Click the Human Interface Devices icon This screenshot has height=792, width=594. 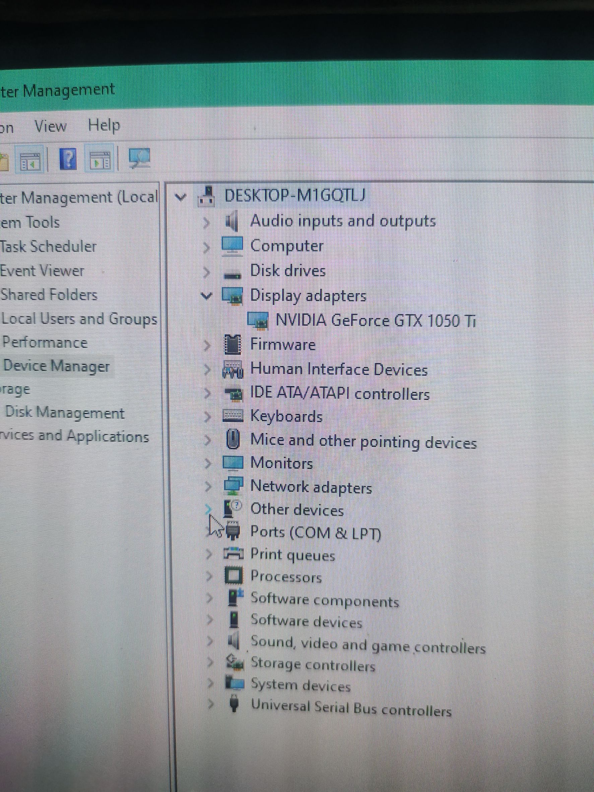point(233,370)
